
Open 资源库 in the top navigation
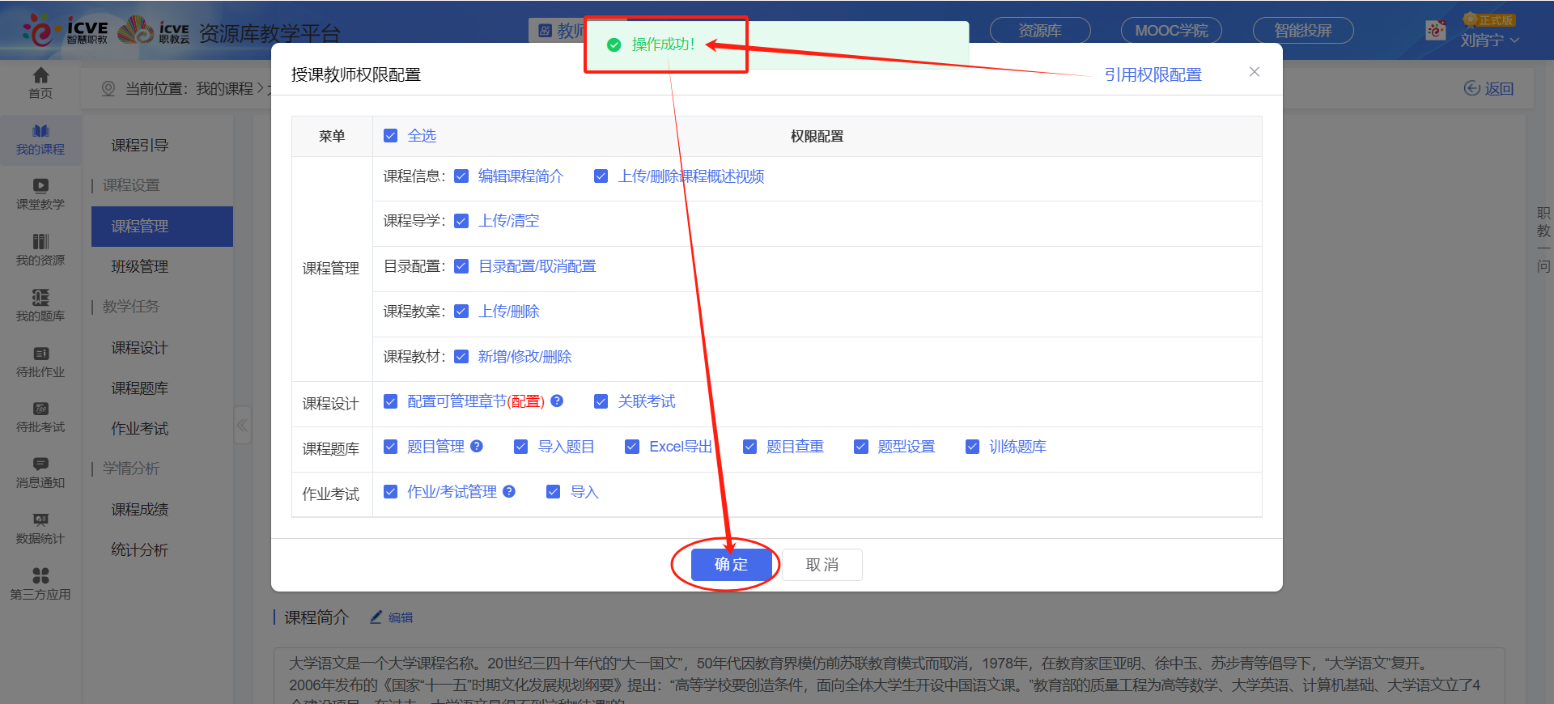1040,31
